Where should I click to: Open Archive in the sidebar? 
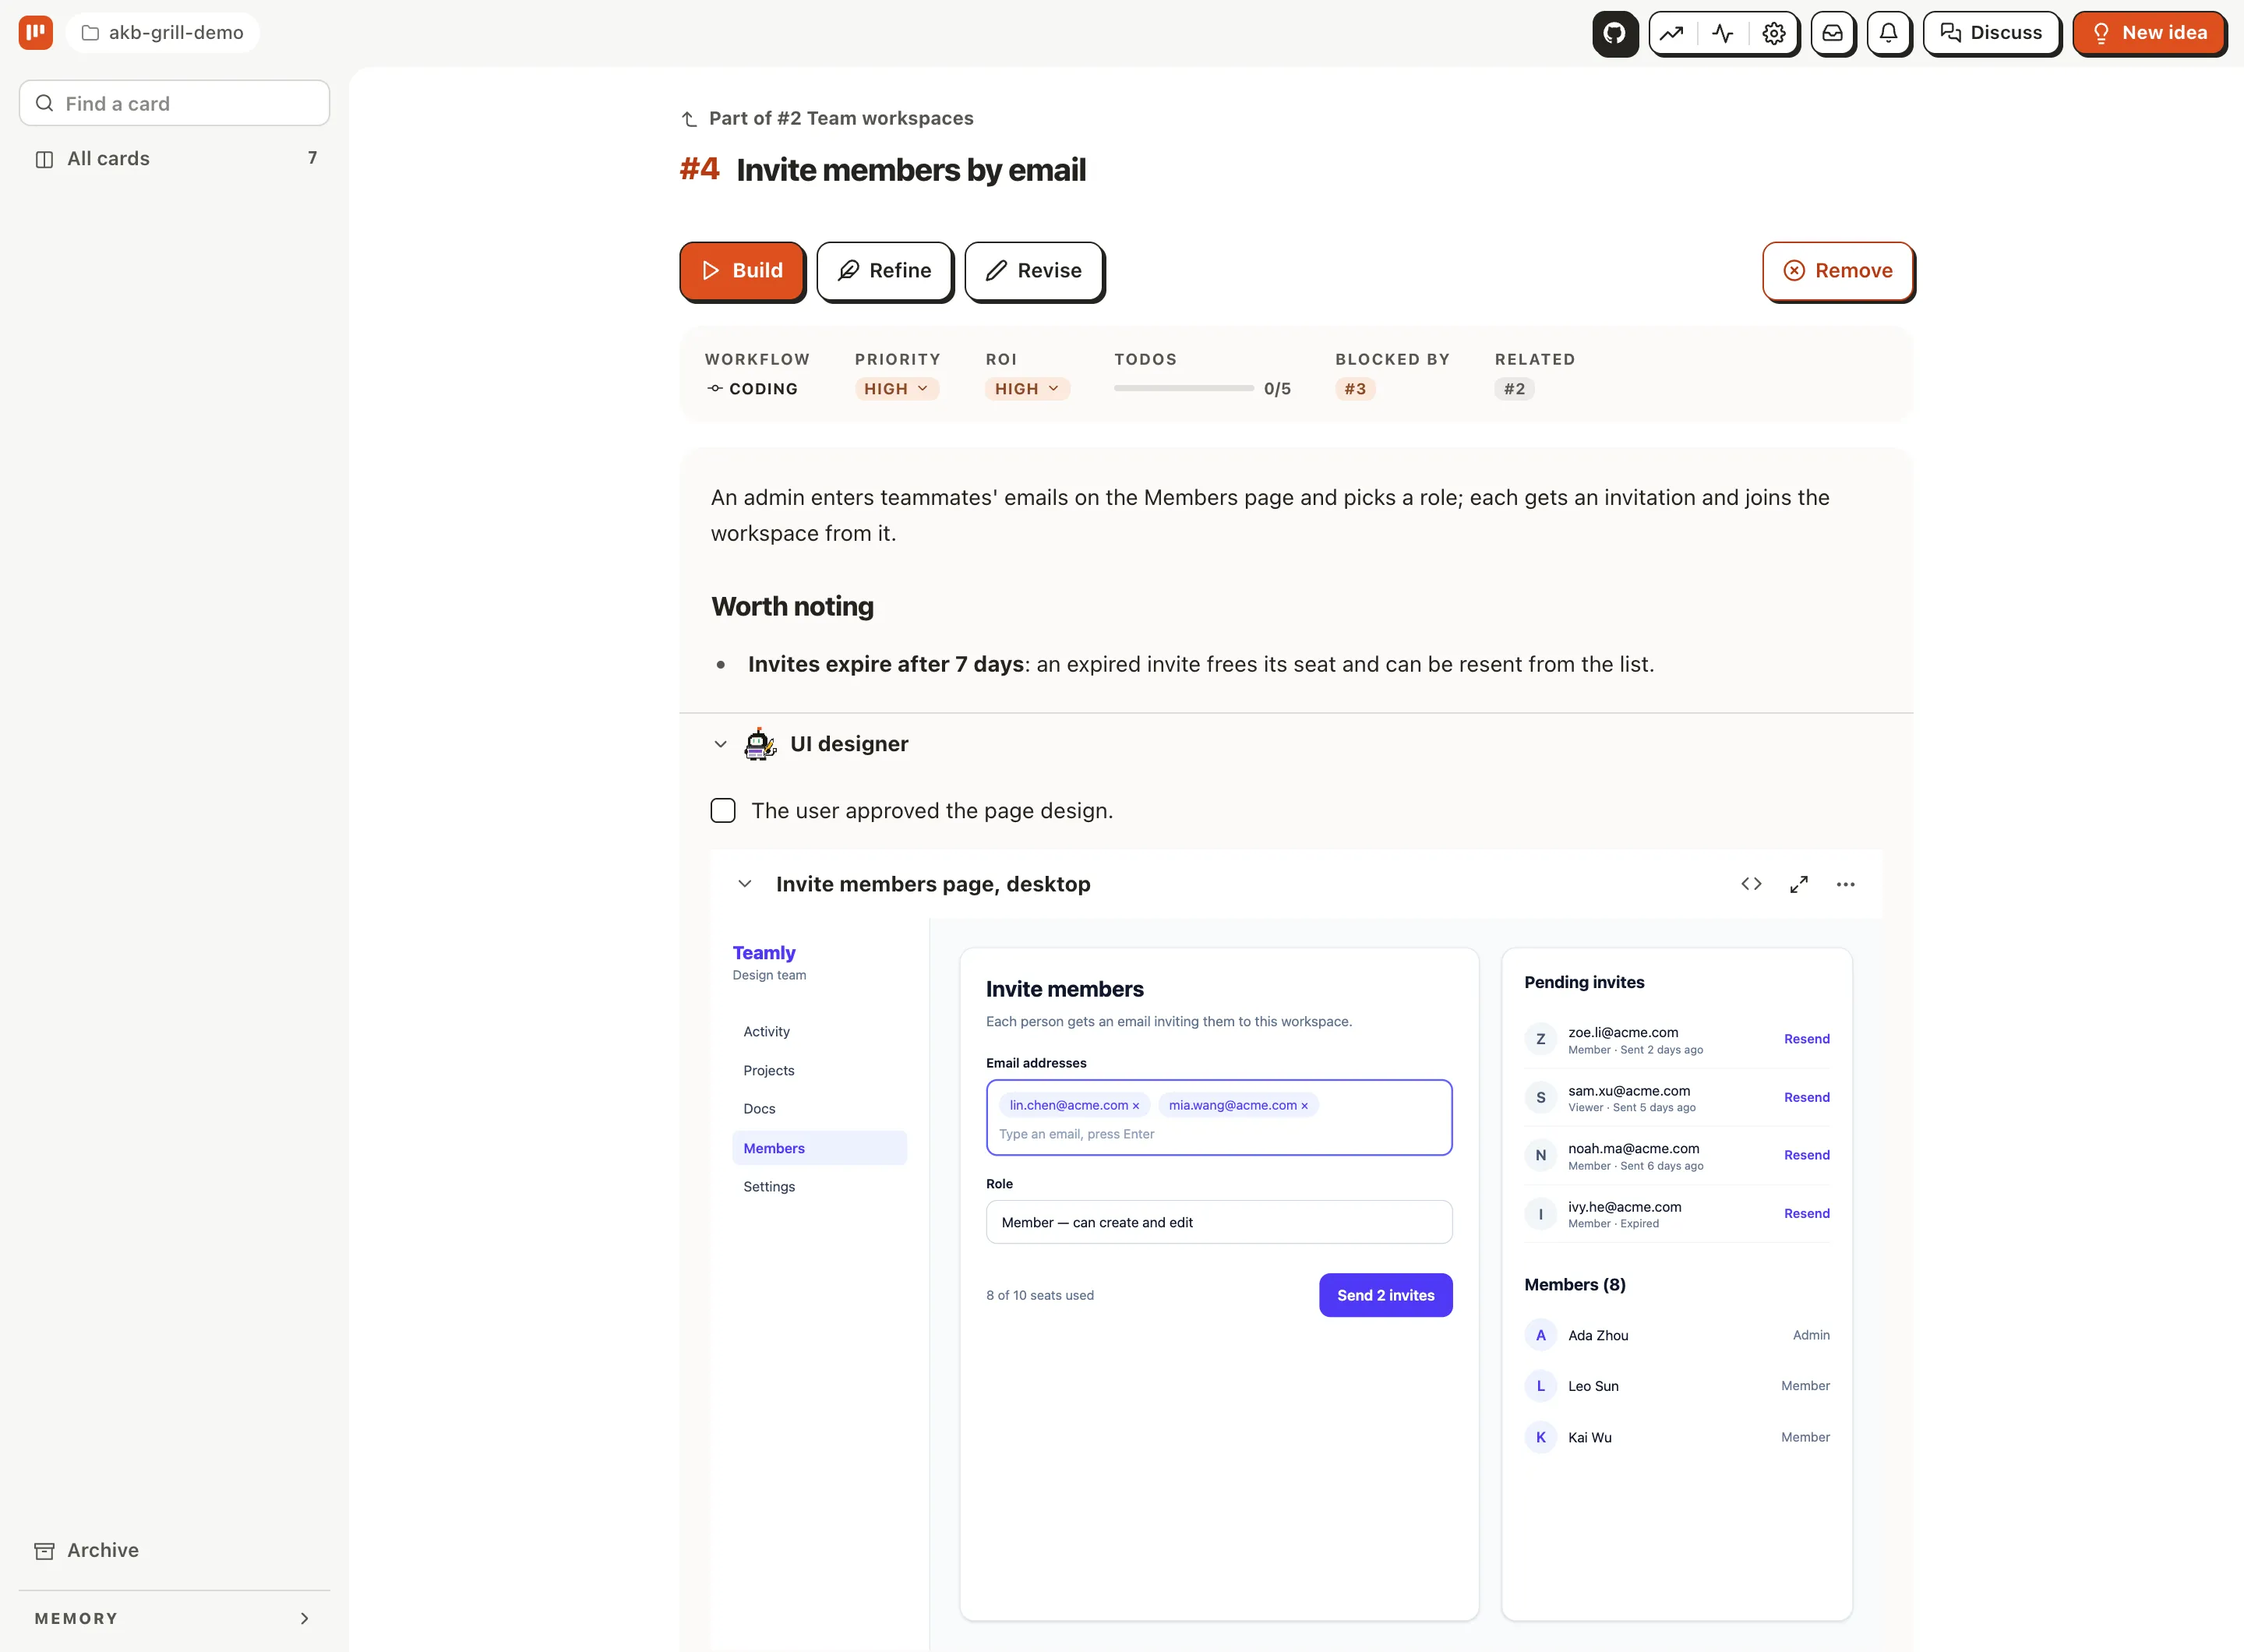pyautogui.click(x=174, y=1550)
